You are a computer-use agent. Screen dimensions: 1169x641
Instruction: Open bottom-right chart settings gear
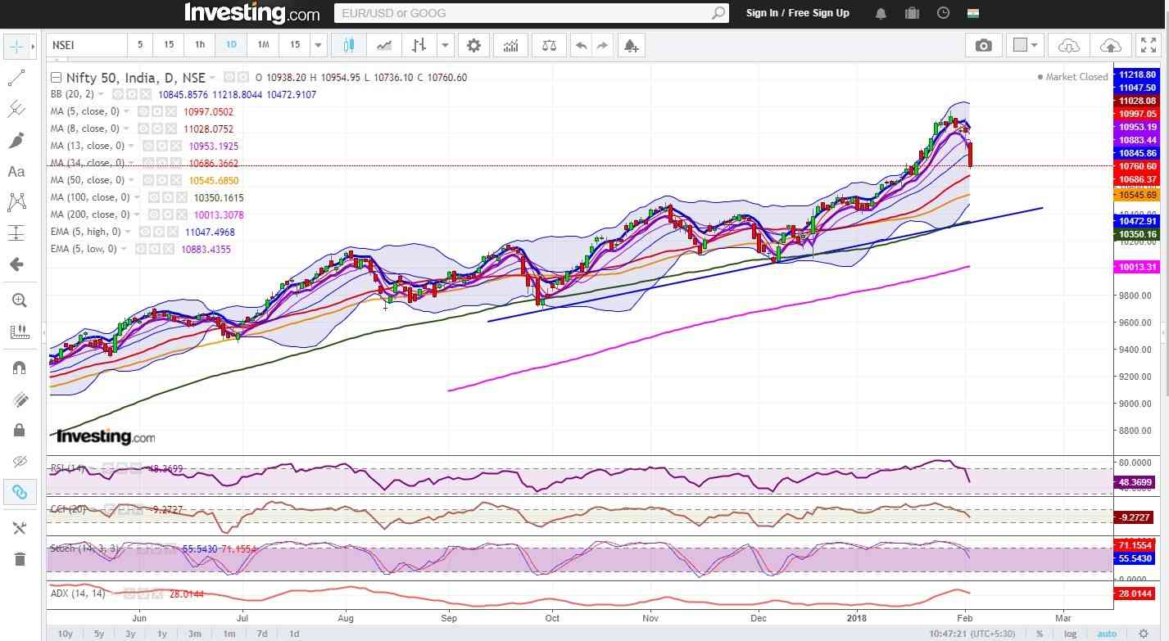click(1144, 634)
